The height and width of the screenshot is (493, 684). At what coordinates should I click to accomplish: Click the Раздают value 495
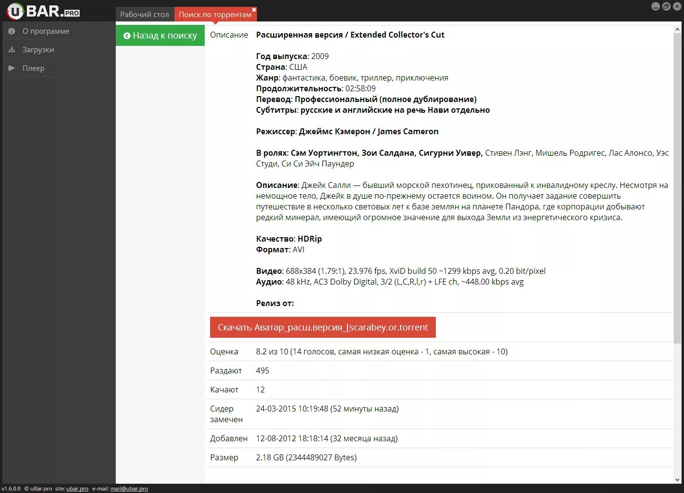tap(262, 370)
